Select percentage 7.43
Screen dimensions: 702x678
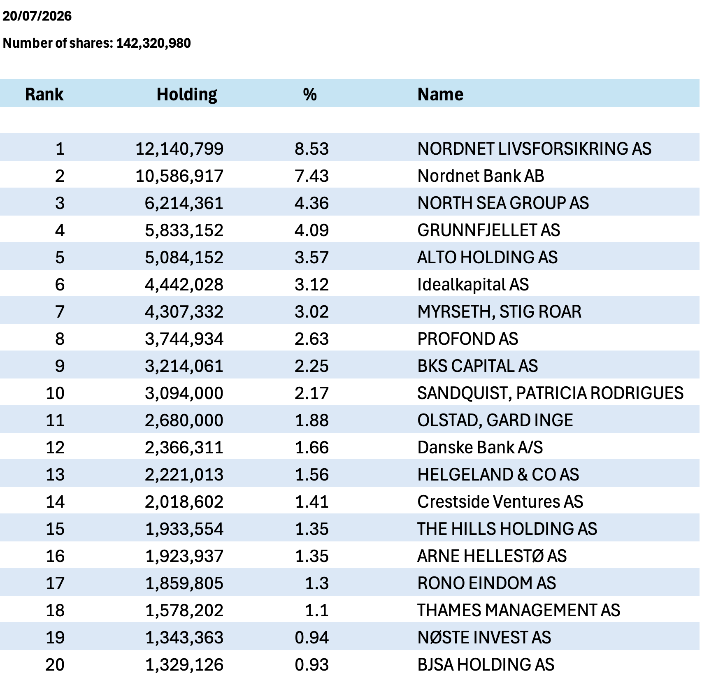311,176
